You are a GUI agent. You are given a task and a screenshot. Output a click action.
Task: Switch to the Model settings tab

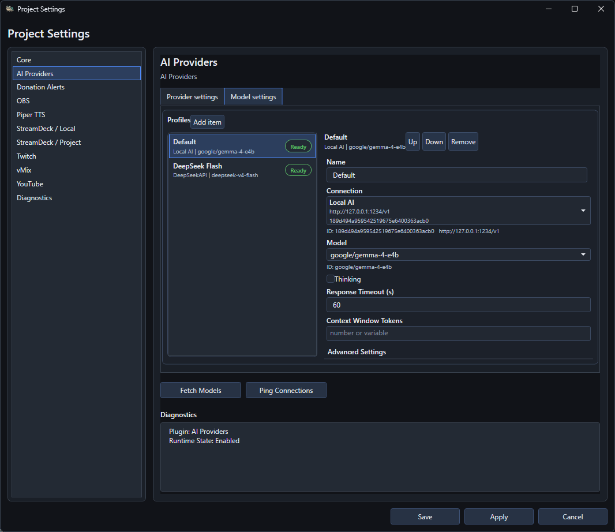pos(253,96)
